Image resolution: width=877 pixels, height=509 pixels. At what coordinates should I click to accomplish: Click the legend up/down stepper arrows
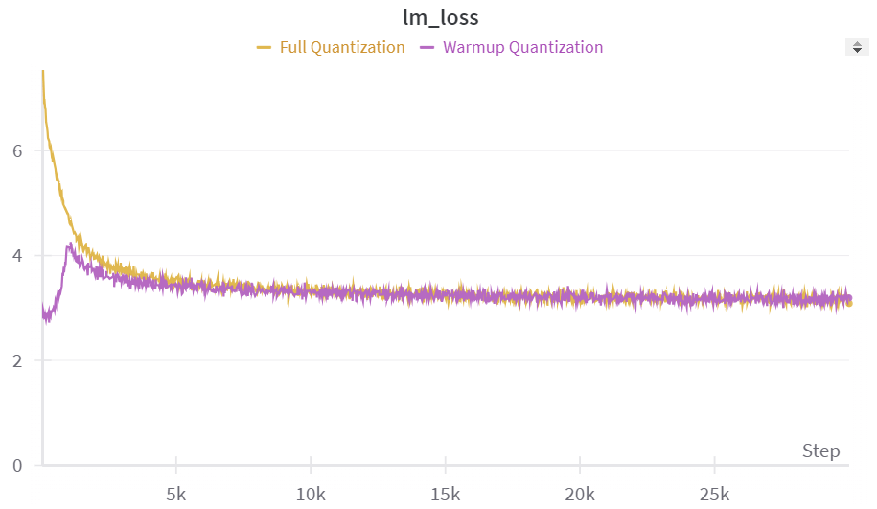click(857, 47)
